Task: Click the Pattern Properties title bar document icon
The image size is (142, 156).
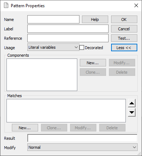Action: tap(6, 5)
